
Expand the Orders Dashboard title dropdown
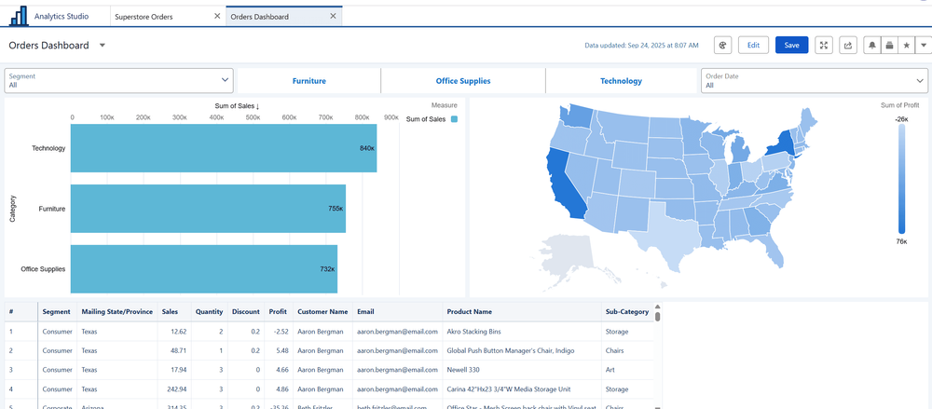(x=103, y=46)
